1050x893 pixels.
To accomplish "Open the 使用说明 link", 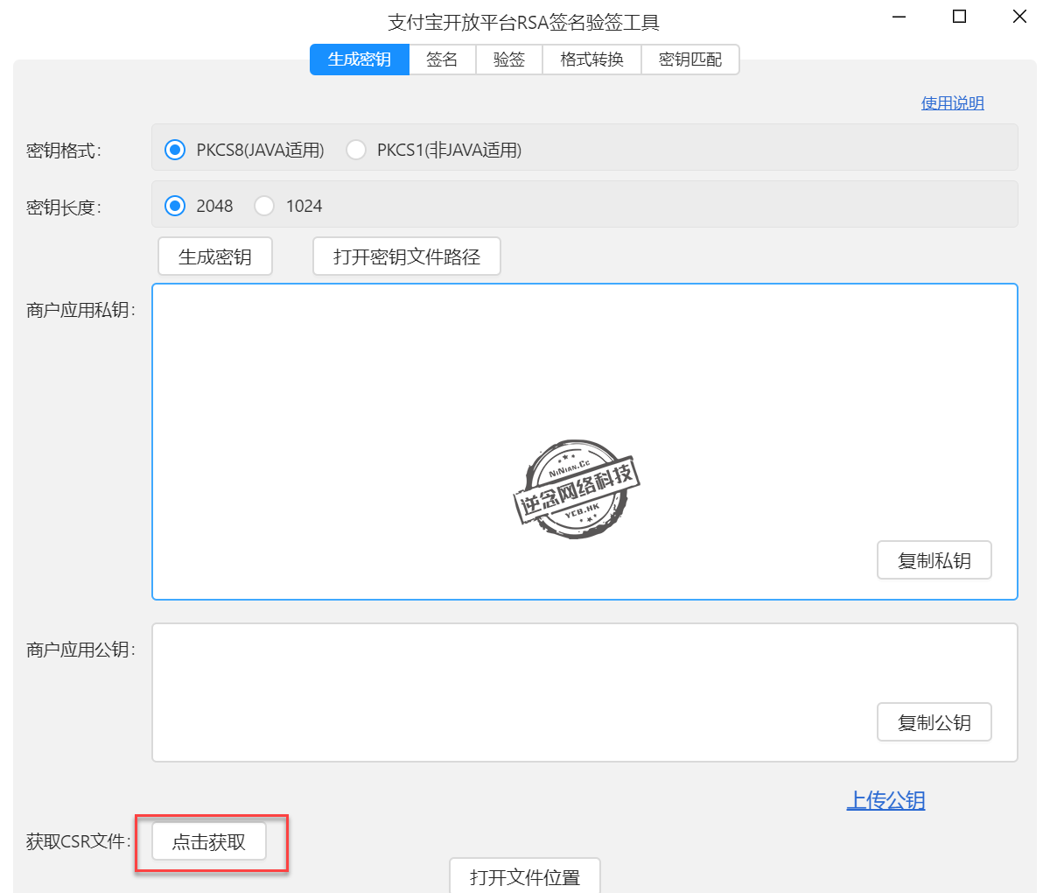I will 953,103.
